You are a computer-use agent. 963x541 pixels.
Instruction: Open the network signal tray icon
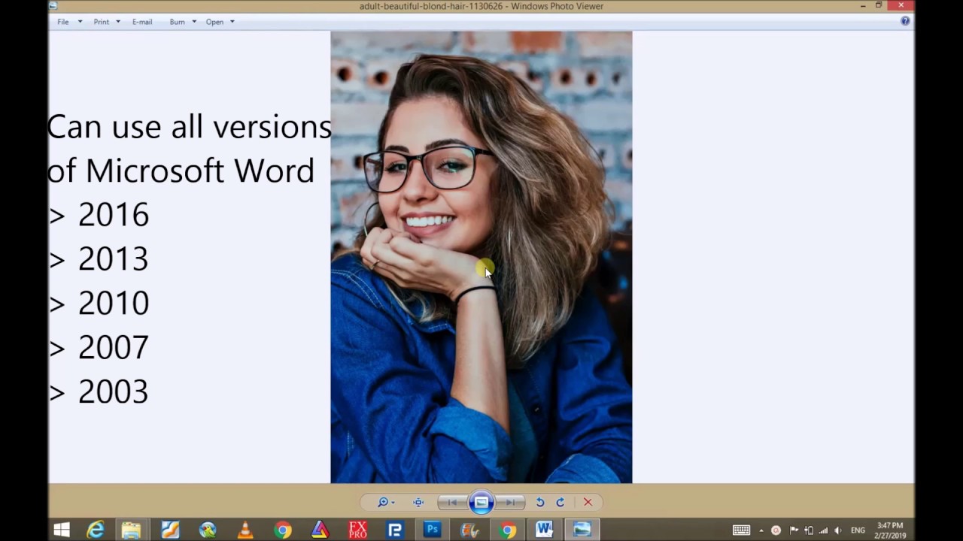(823, 530)
